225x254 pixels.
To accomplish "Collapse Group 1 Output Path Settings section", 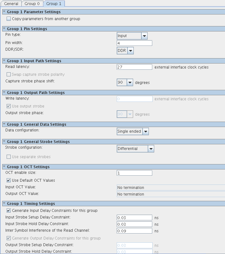I will tap(4, 93).
